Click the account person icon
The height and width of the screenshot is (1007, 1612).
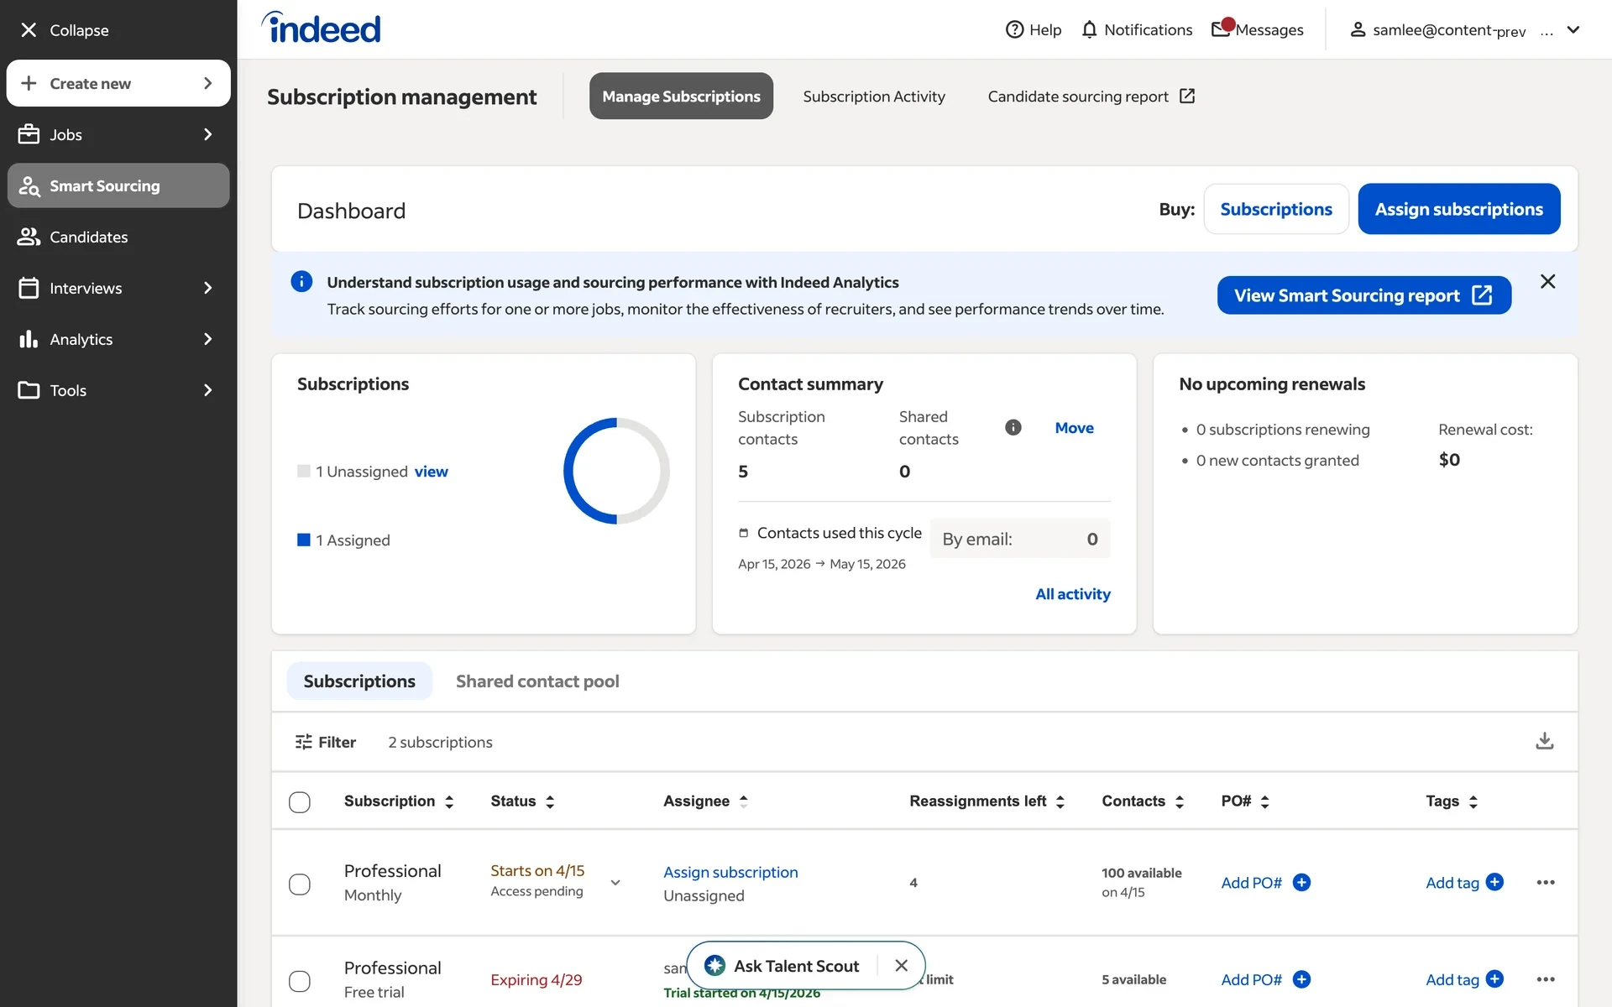point(1358,29)
